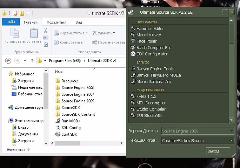240x168 pixels.
Task: Open Batch Compiler Pro
Action: 151,48
